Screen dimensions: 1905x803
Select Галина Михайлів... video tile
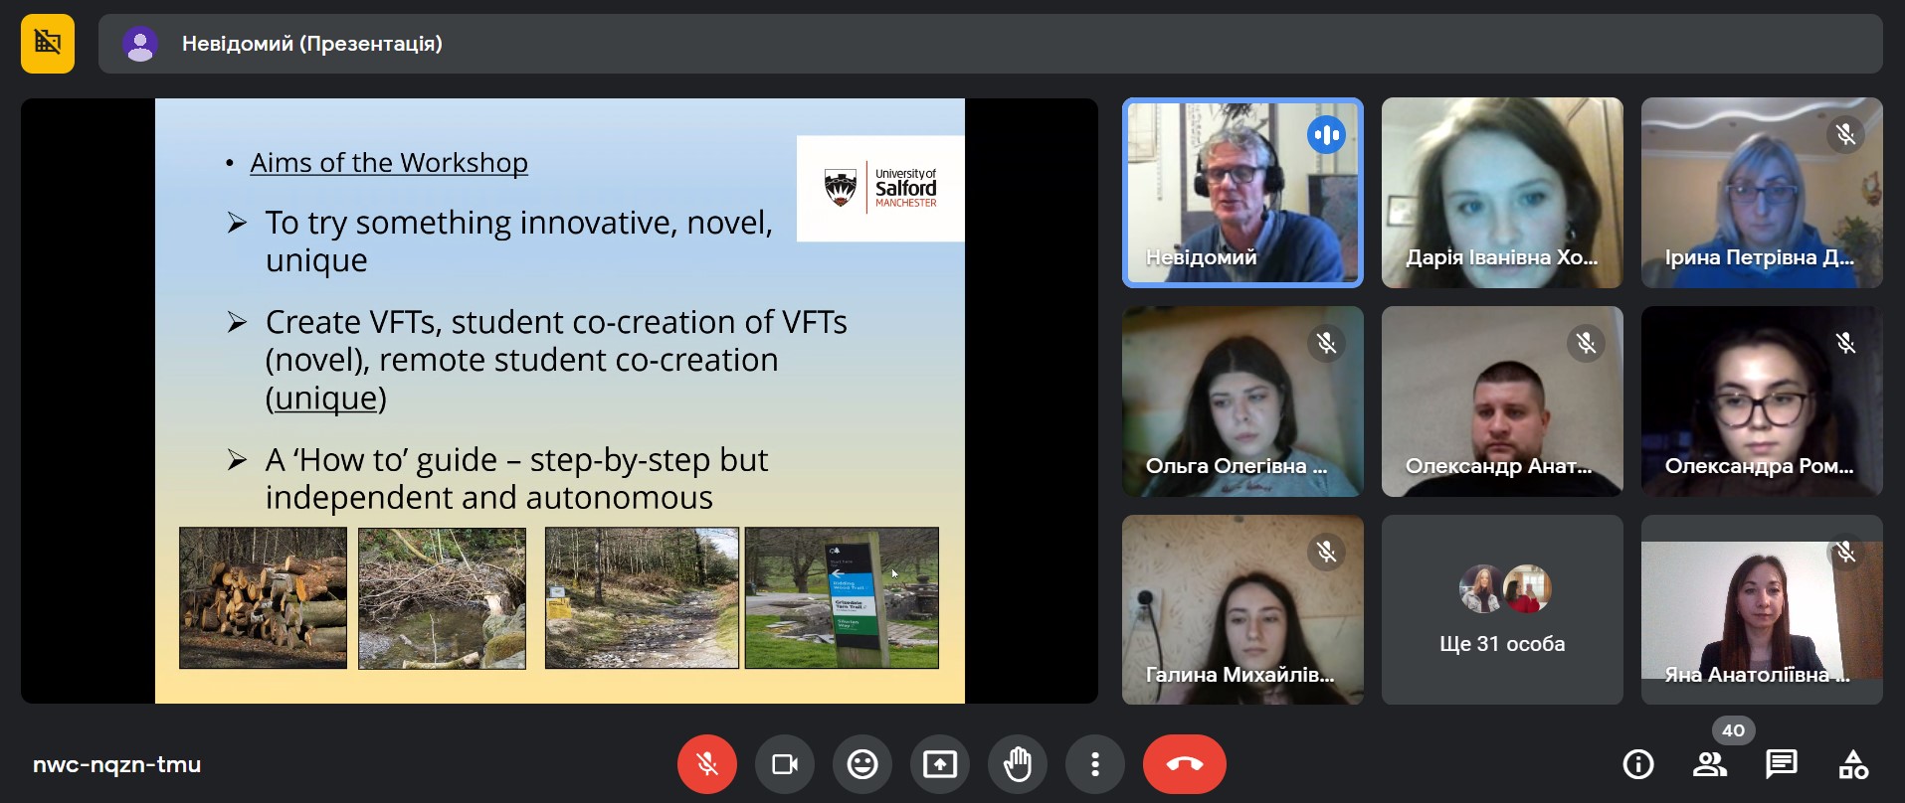coord(1242,610)
